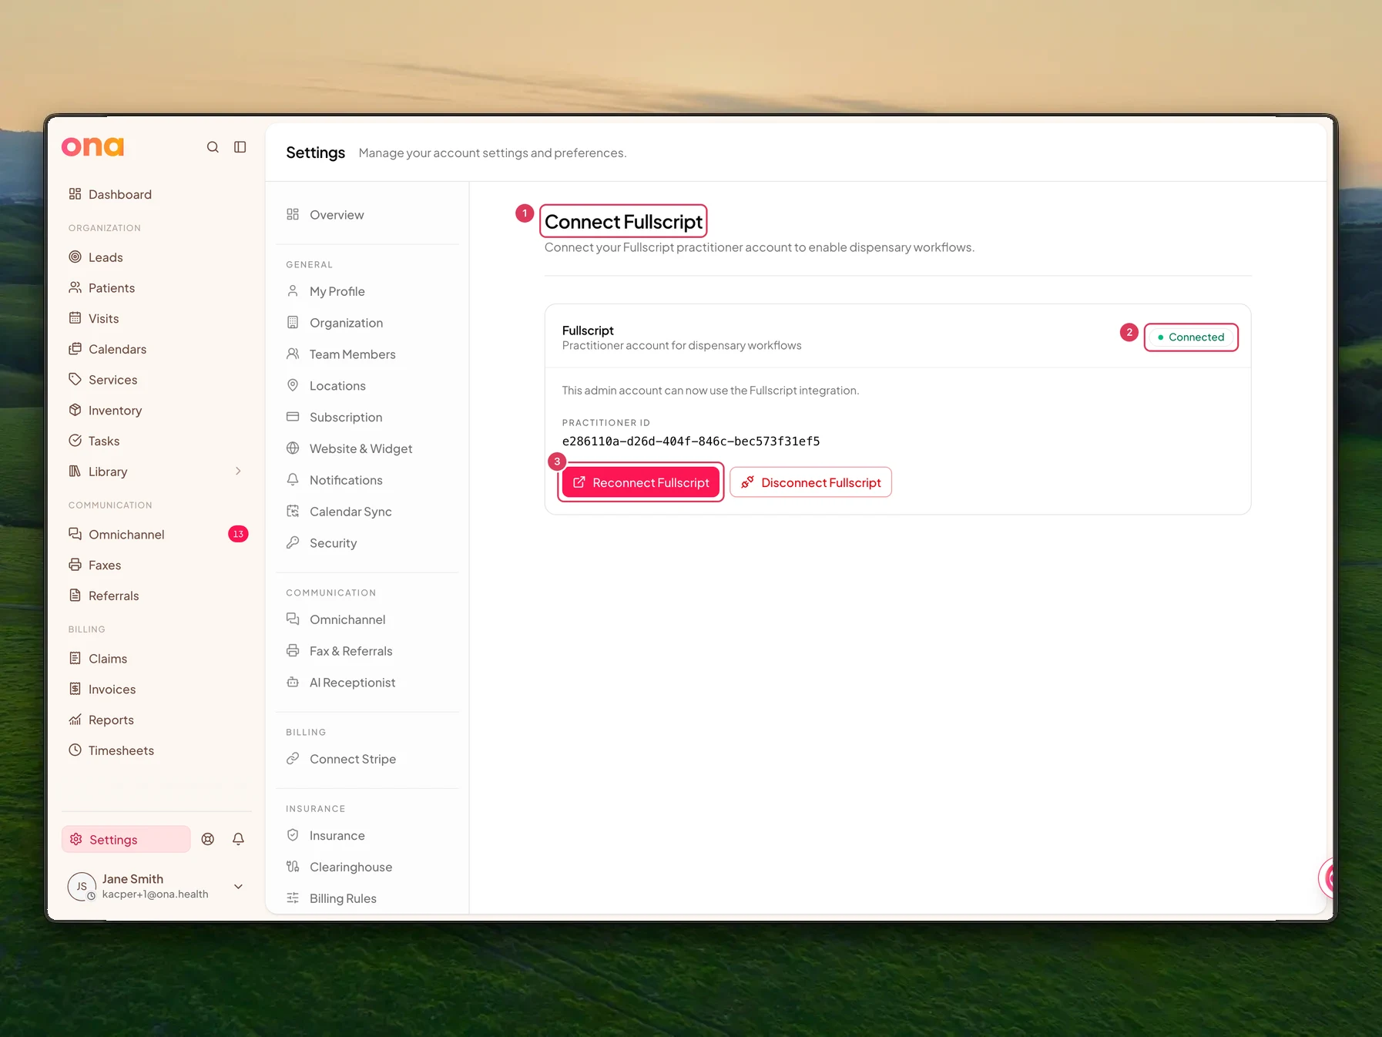Click the Inventory box icon
The height and width of the screenshot is (1037, 1382).
(75, 410)
